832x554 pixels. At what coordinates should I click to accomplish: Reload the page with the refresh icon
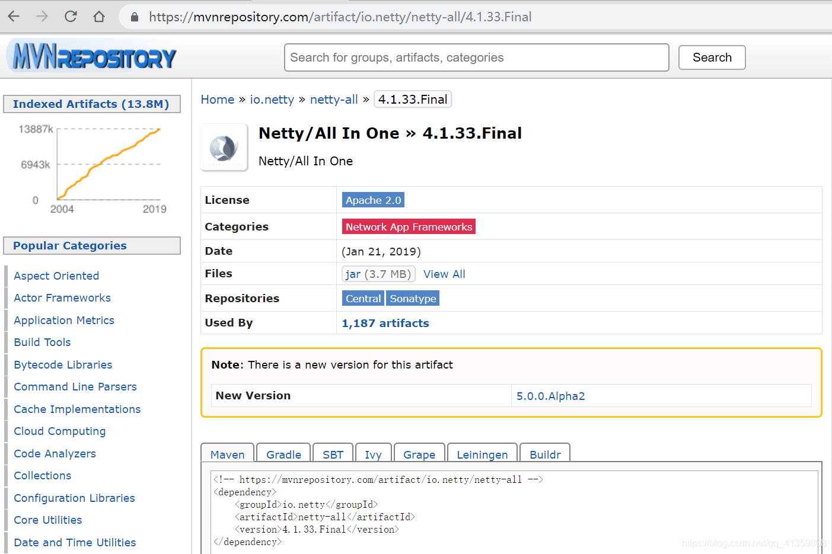point(71,17)
